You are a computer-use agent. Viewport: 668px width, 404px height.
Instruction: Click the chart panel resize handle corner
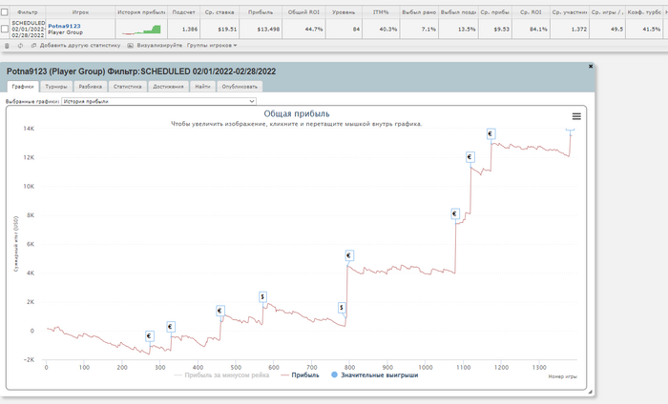pos(590,392)
